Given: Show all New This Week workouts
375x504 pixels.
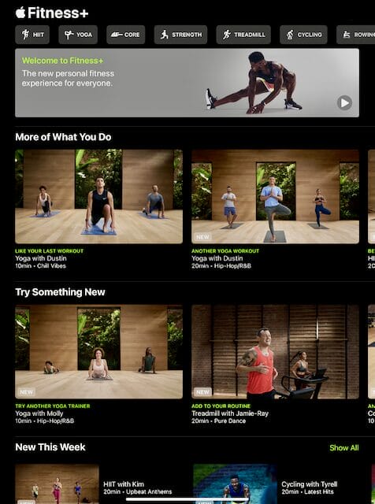Looking at the screenshot, I should click(x=343, y=448).
